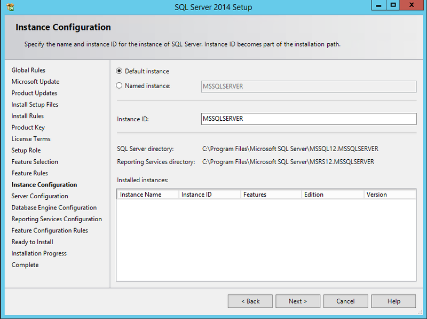This screenshot has height=319, width=427.
Task: Open Help for instance configuration
Action: [393, 301]
